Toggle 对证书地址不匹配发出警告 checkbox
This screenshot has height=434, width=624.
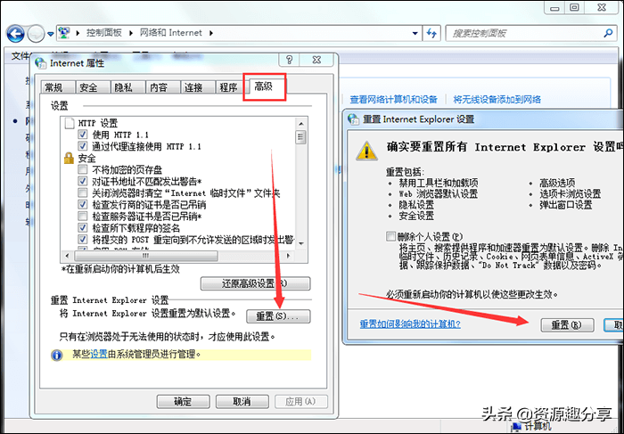click(x=82, y=181)
